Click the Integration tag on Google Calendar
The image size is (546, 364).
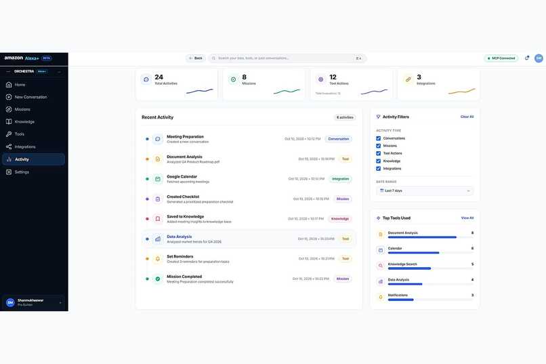pos(340,179)
